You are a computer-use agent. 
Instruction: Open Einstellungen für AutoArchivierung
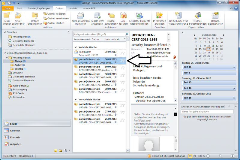click(178, 19)
